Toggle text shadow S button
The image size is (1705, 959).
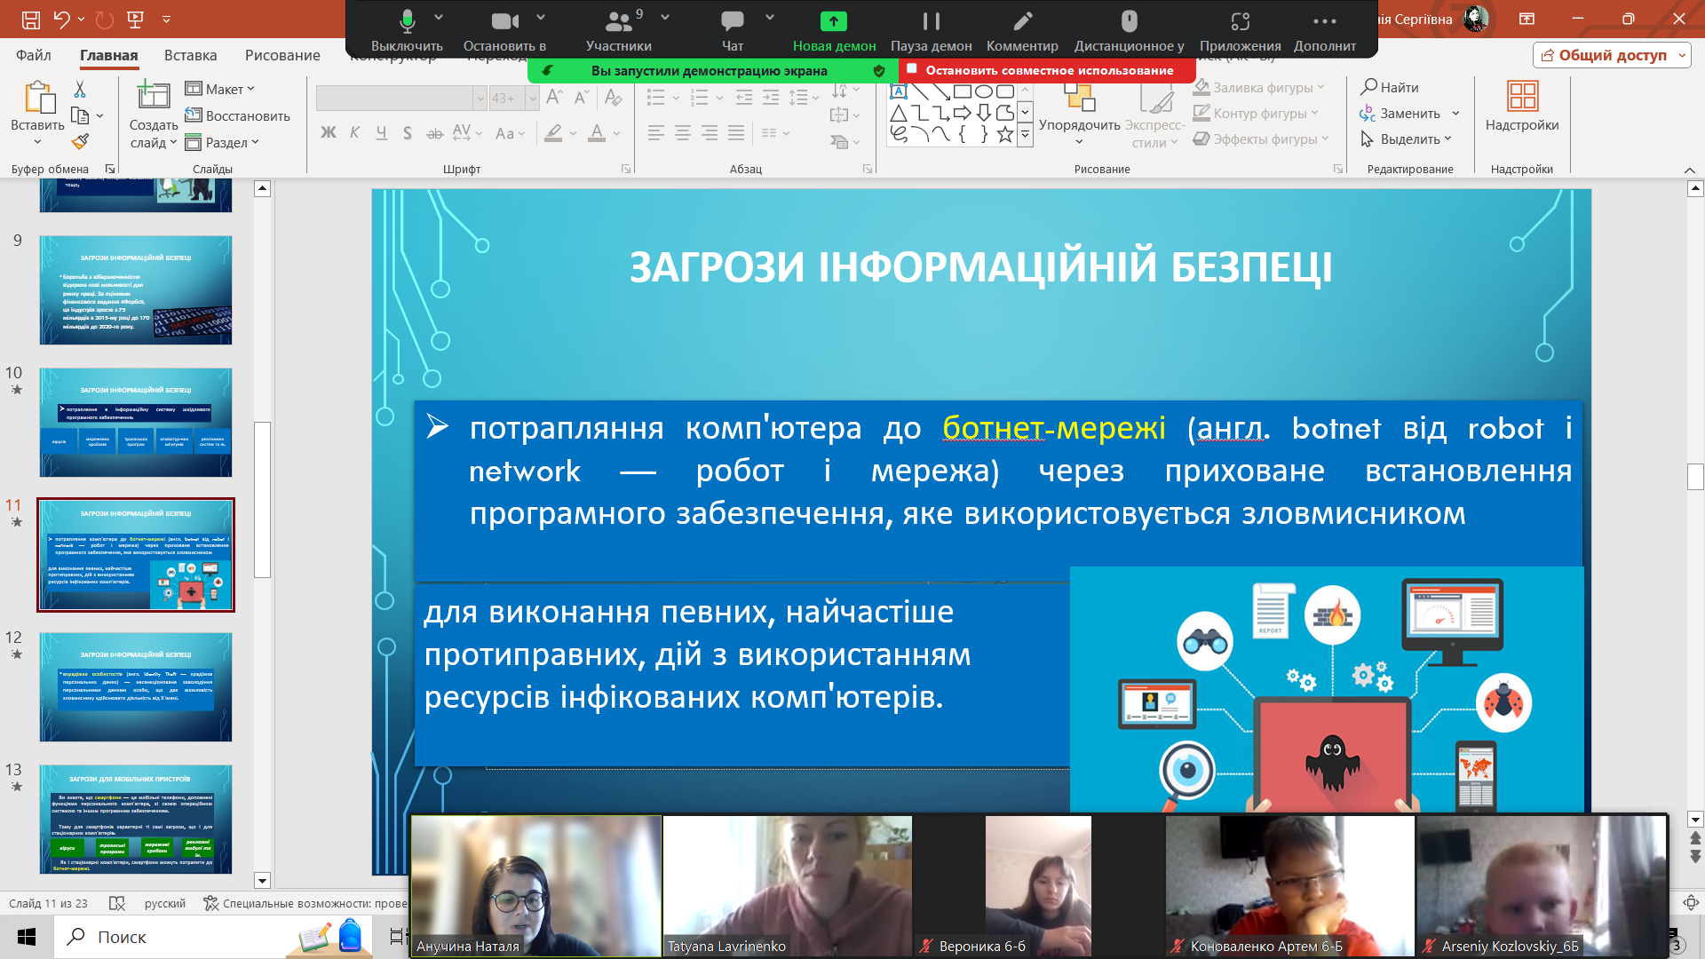(x=408, y=132)
